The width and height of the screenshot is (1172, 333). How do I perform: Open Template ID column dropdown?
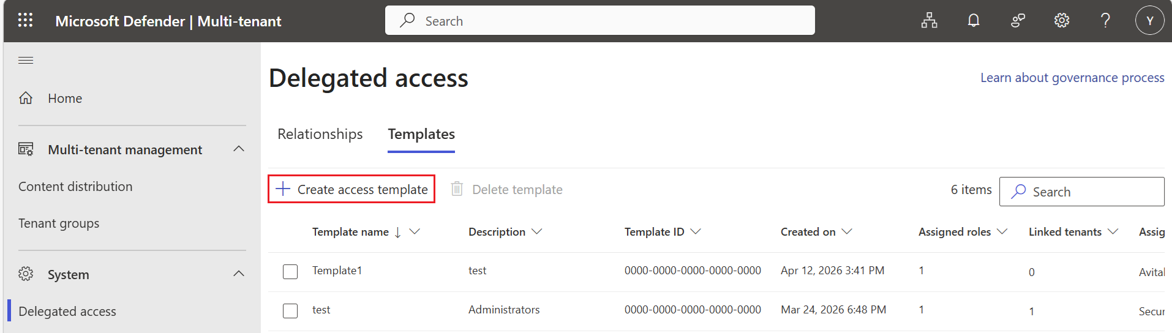696,231
